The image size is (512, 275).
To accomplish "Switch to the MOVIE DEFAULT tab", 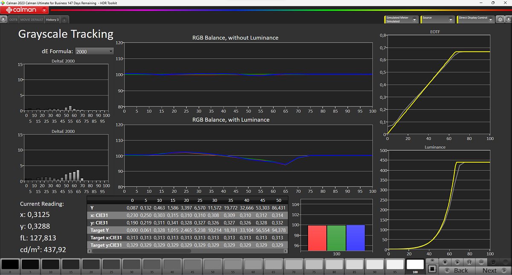I will 32,20.
